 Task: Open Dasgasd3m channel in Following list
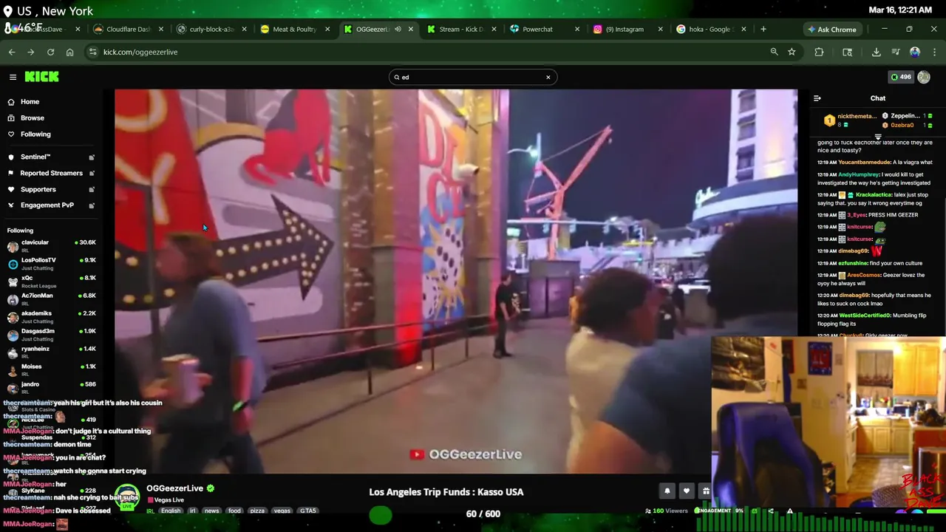50,335
